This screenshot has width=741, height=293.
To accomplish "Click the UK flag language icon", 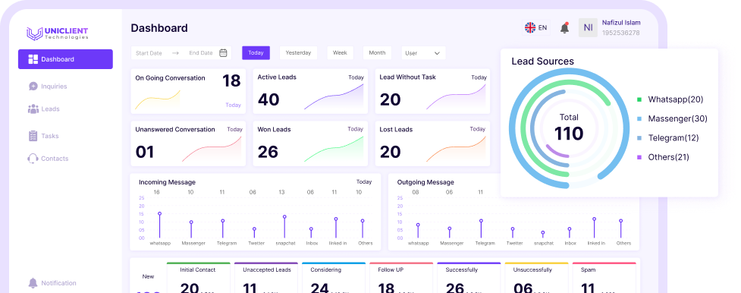I will 530,27.
